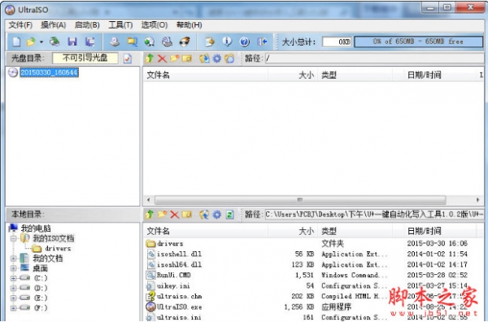Expand the (F:) drive node
The height and width of the screenshot is (322, 488).
tap(13, 308)
